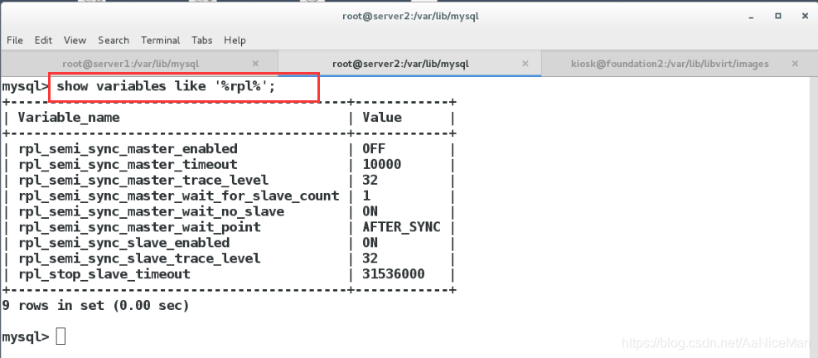
Task: Click rpl_semi_sync_master_enabled row name
Action: coord(128,148)
